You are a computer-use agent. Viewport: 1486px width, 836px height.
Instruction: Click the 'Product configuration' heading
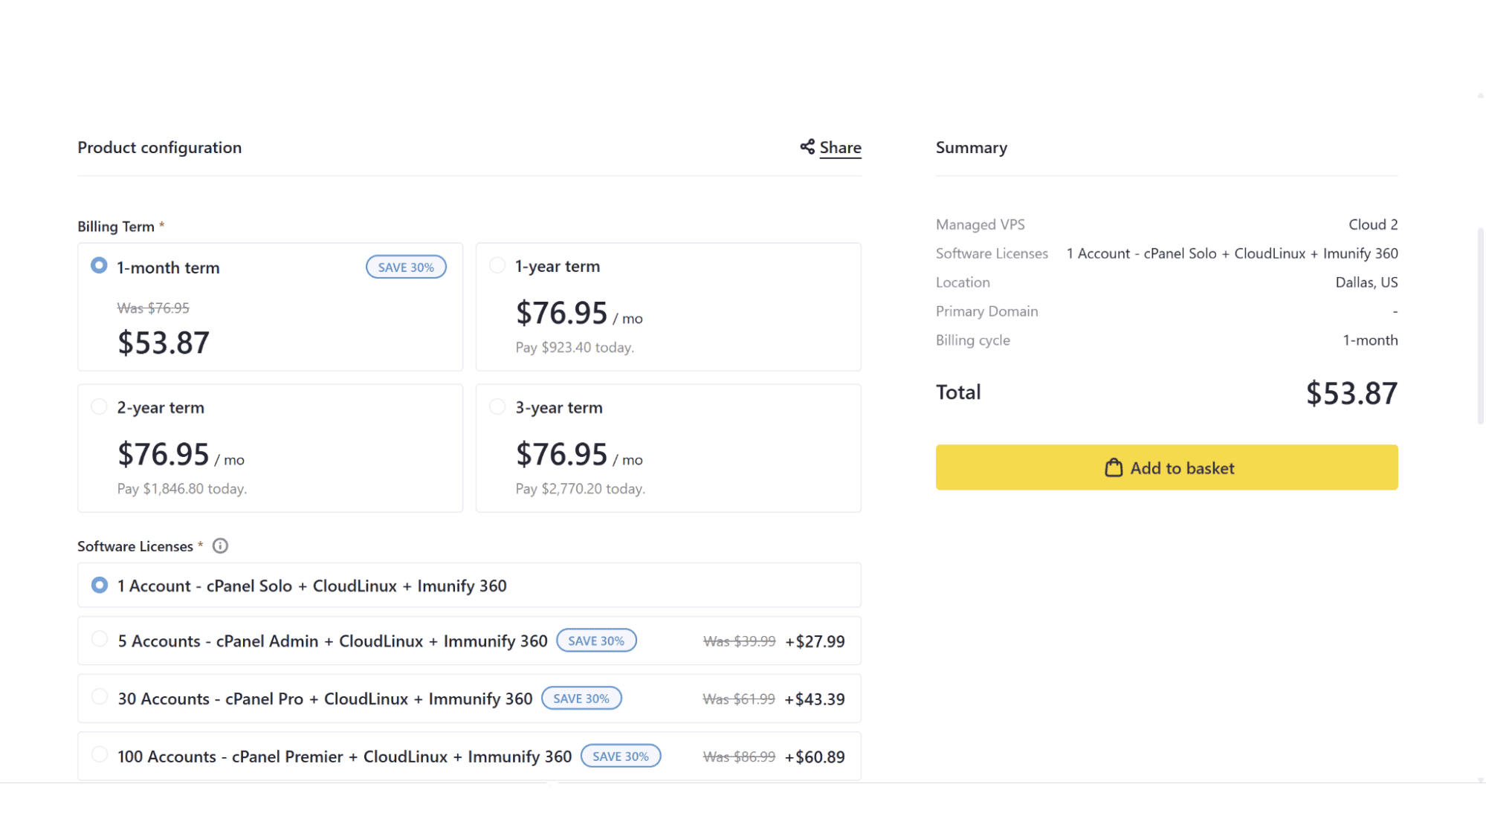tap(160, 147)
